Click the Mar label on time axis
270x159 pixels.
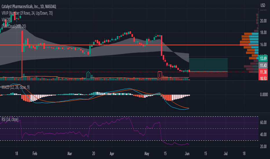click(x=70, y=154)
